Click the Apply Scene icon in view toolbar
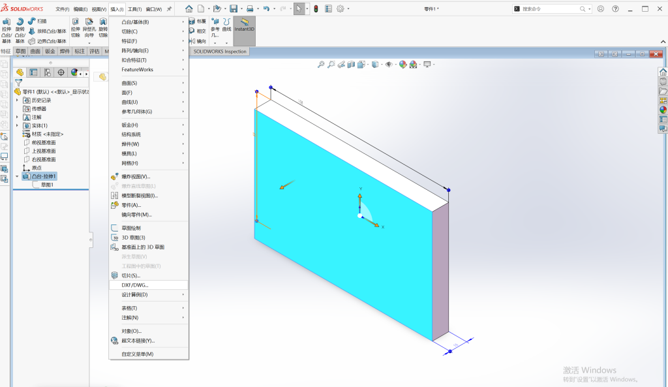668x387 pixels. [413, 65]
